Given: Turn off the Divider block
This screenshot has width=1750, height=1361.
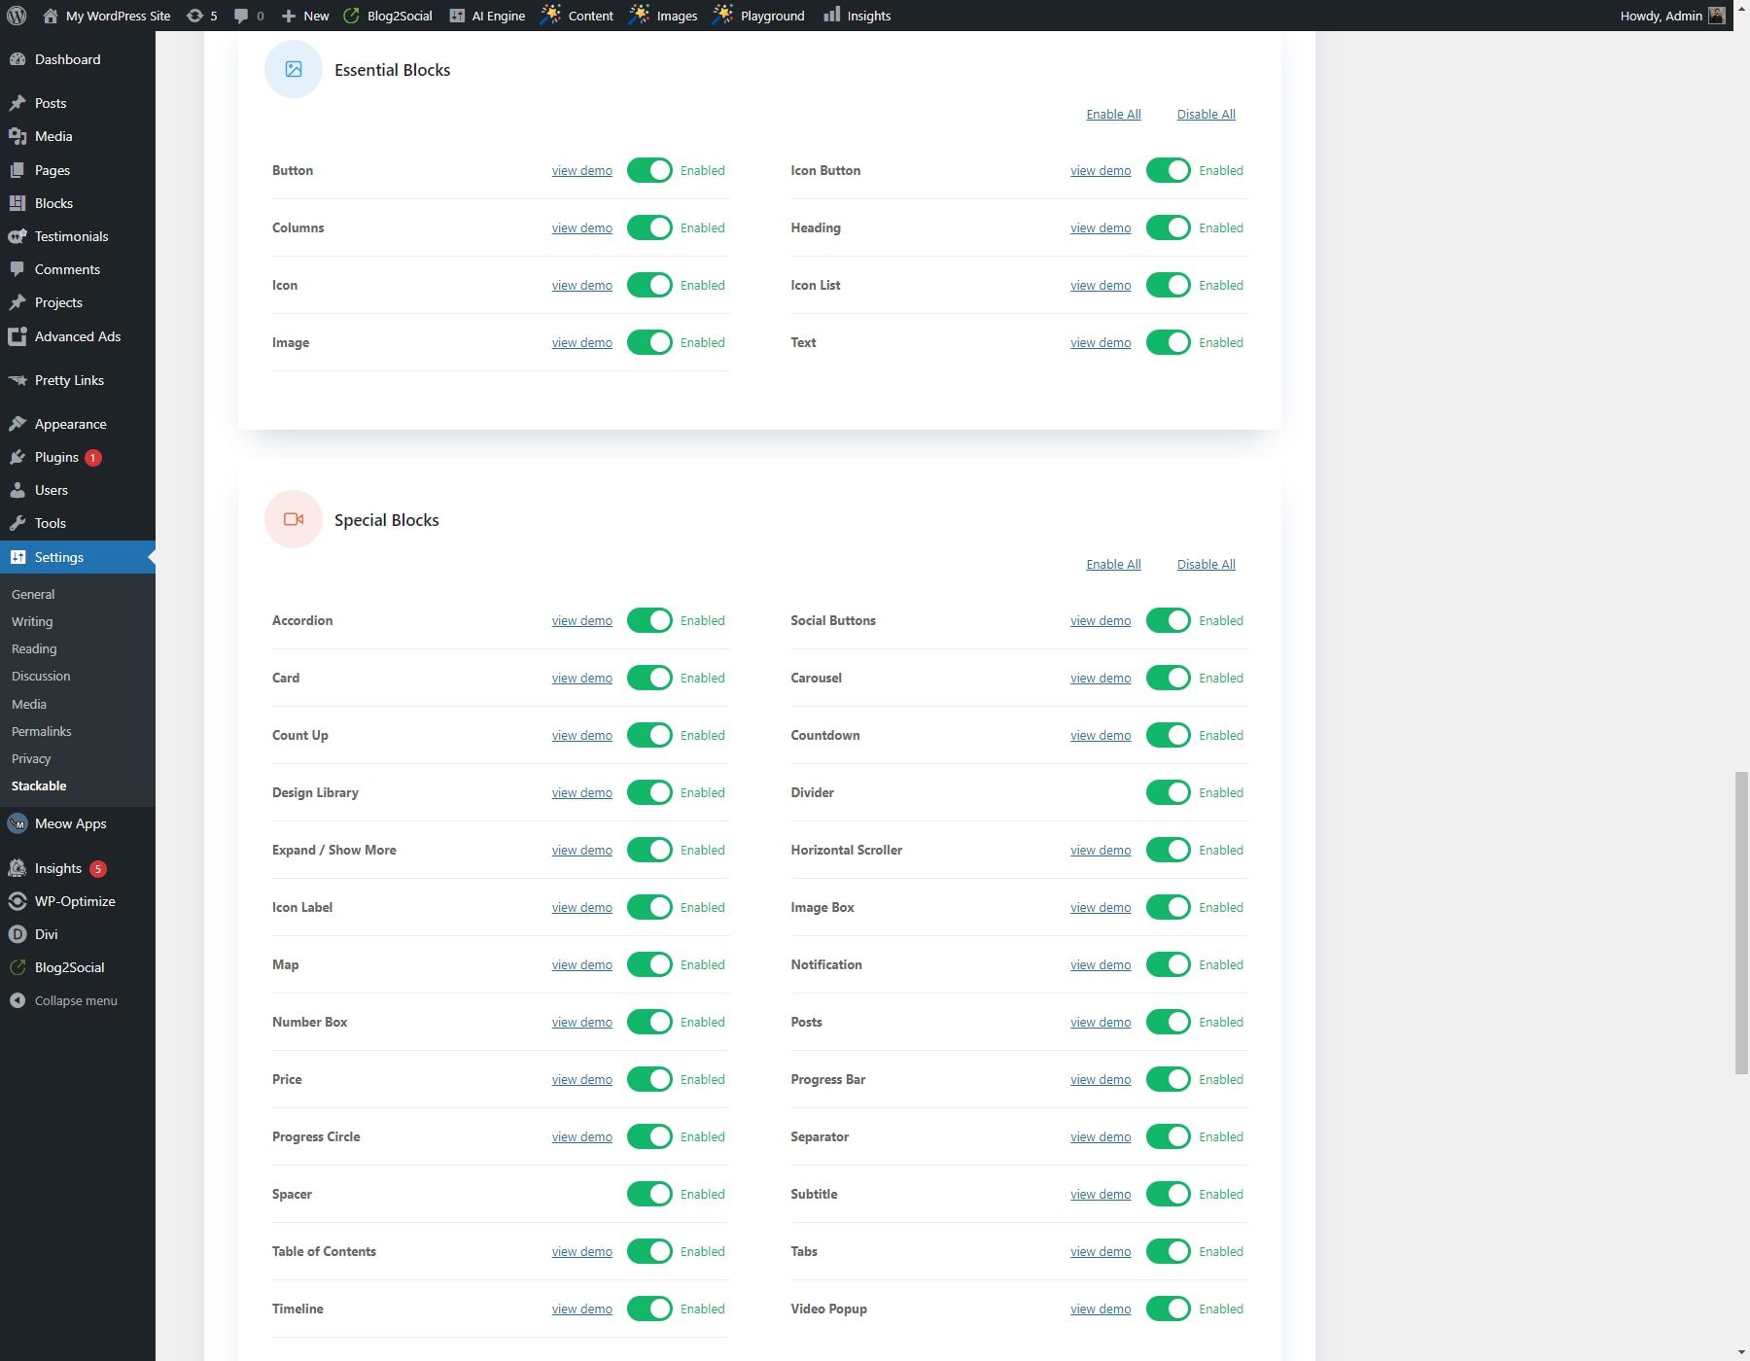Looking at the screenshot, I should (1168, 791).
